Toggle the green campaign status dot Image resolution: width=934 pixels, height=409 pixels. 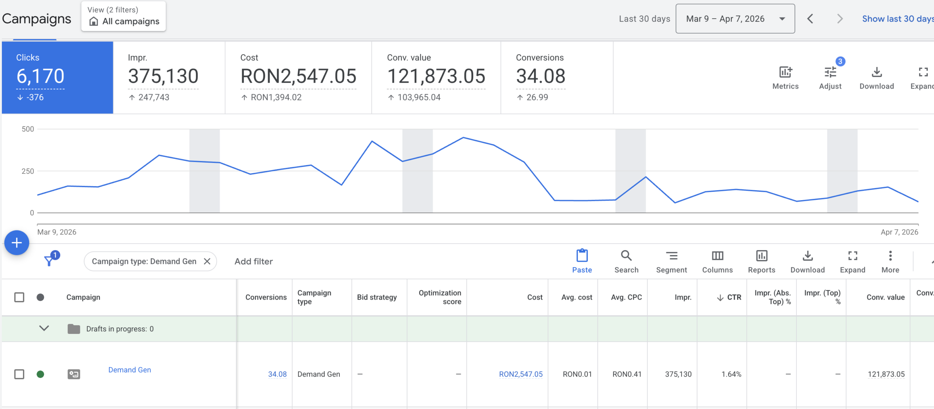coord(40,374)
